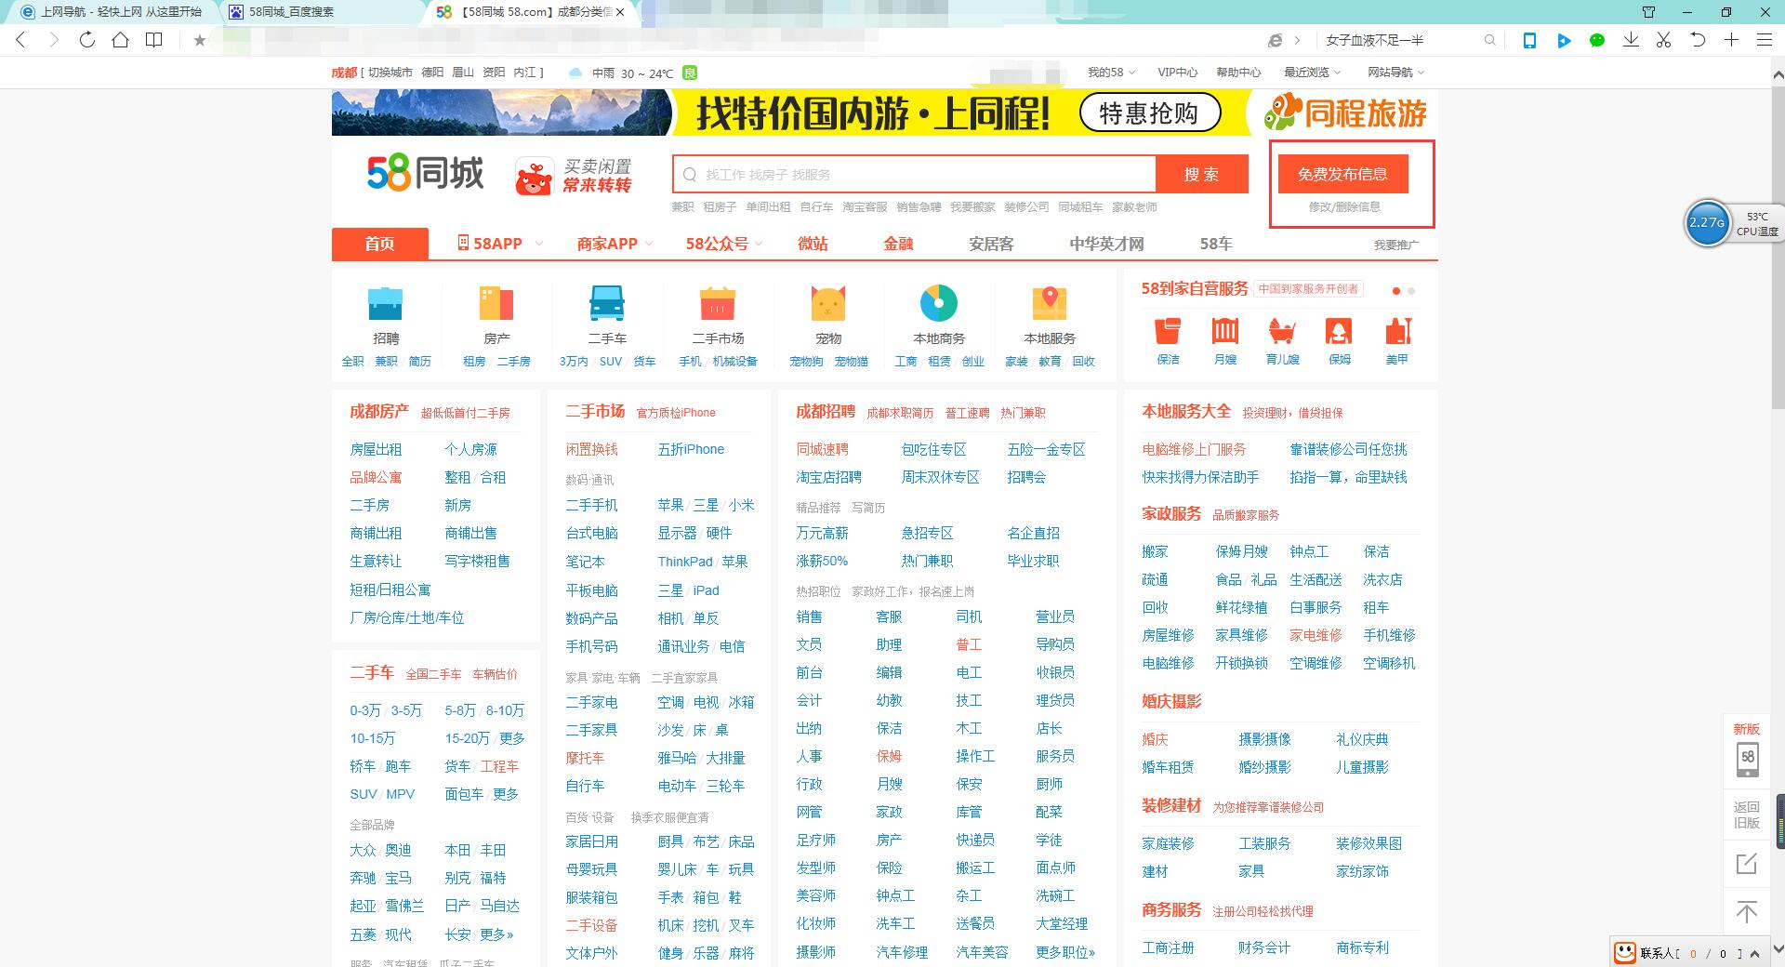The height and width of the screenshot is (967, 1785).
Task: Open the 同城速聘 link
Action: point(822,449)
